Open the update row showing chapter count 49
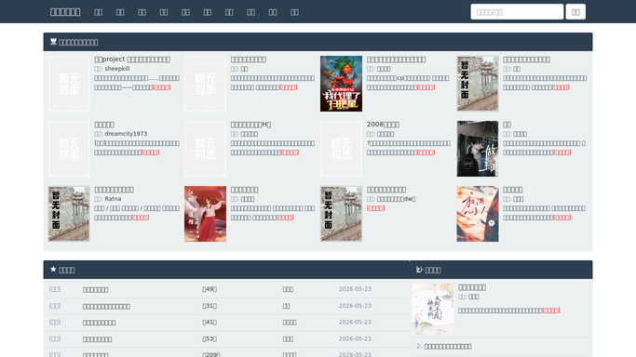The image size is (636, 357). point(225,289)
